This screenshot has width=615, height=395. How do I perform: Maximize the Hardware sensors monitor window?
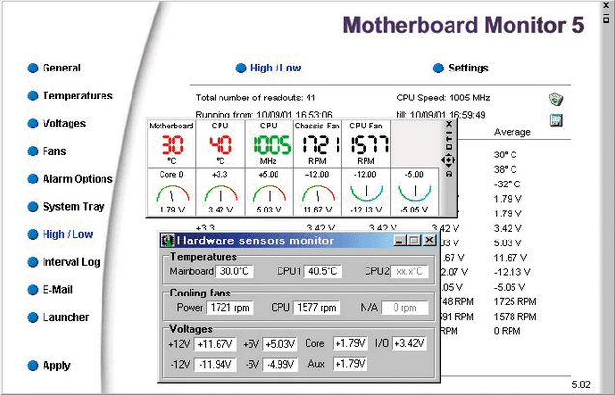[414, 240]
